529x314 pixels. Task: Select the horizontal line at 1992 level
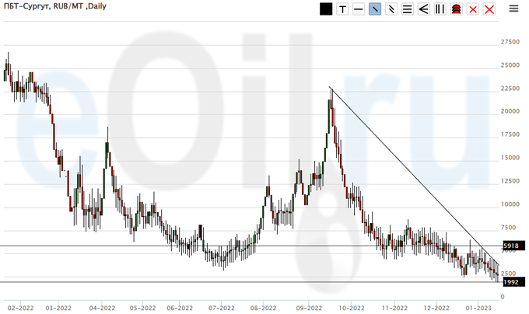click(x=233, y=282)
